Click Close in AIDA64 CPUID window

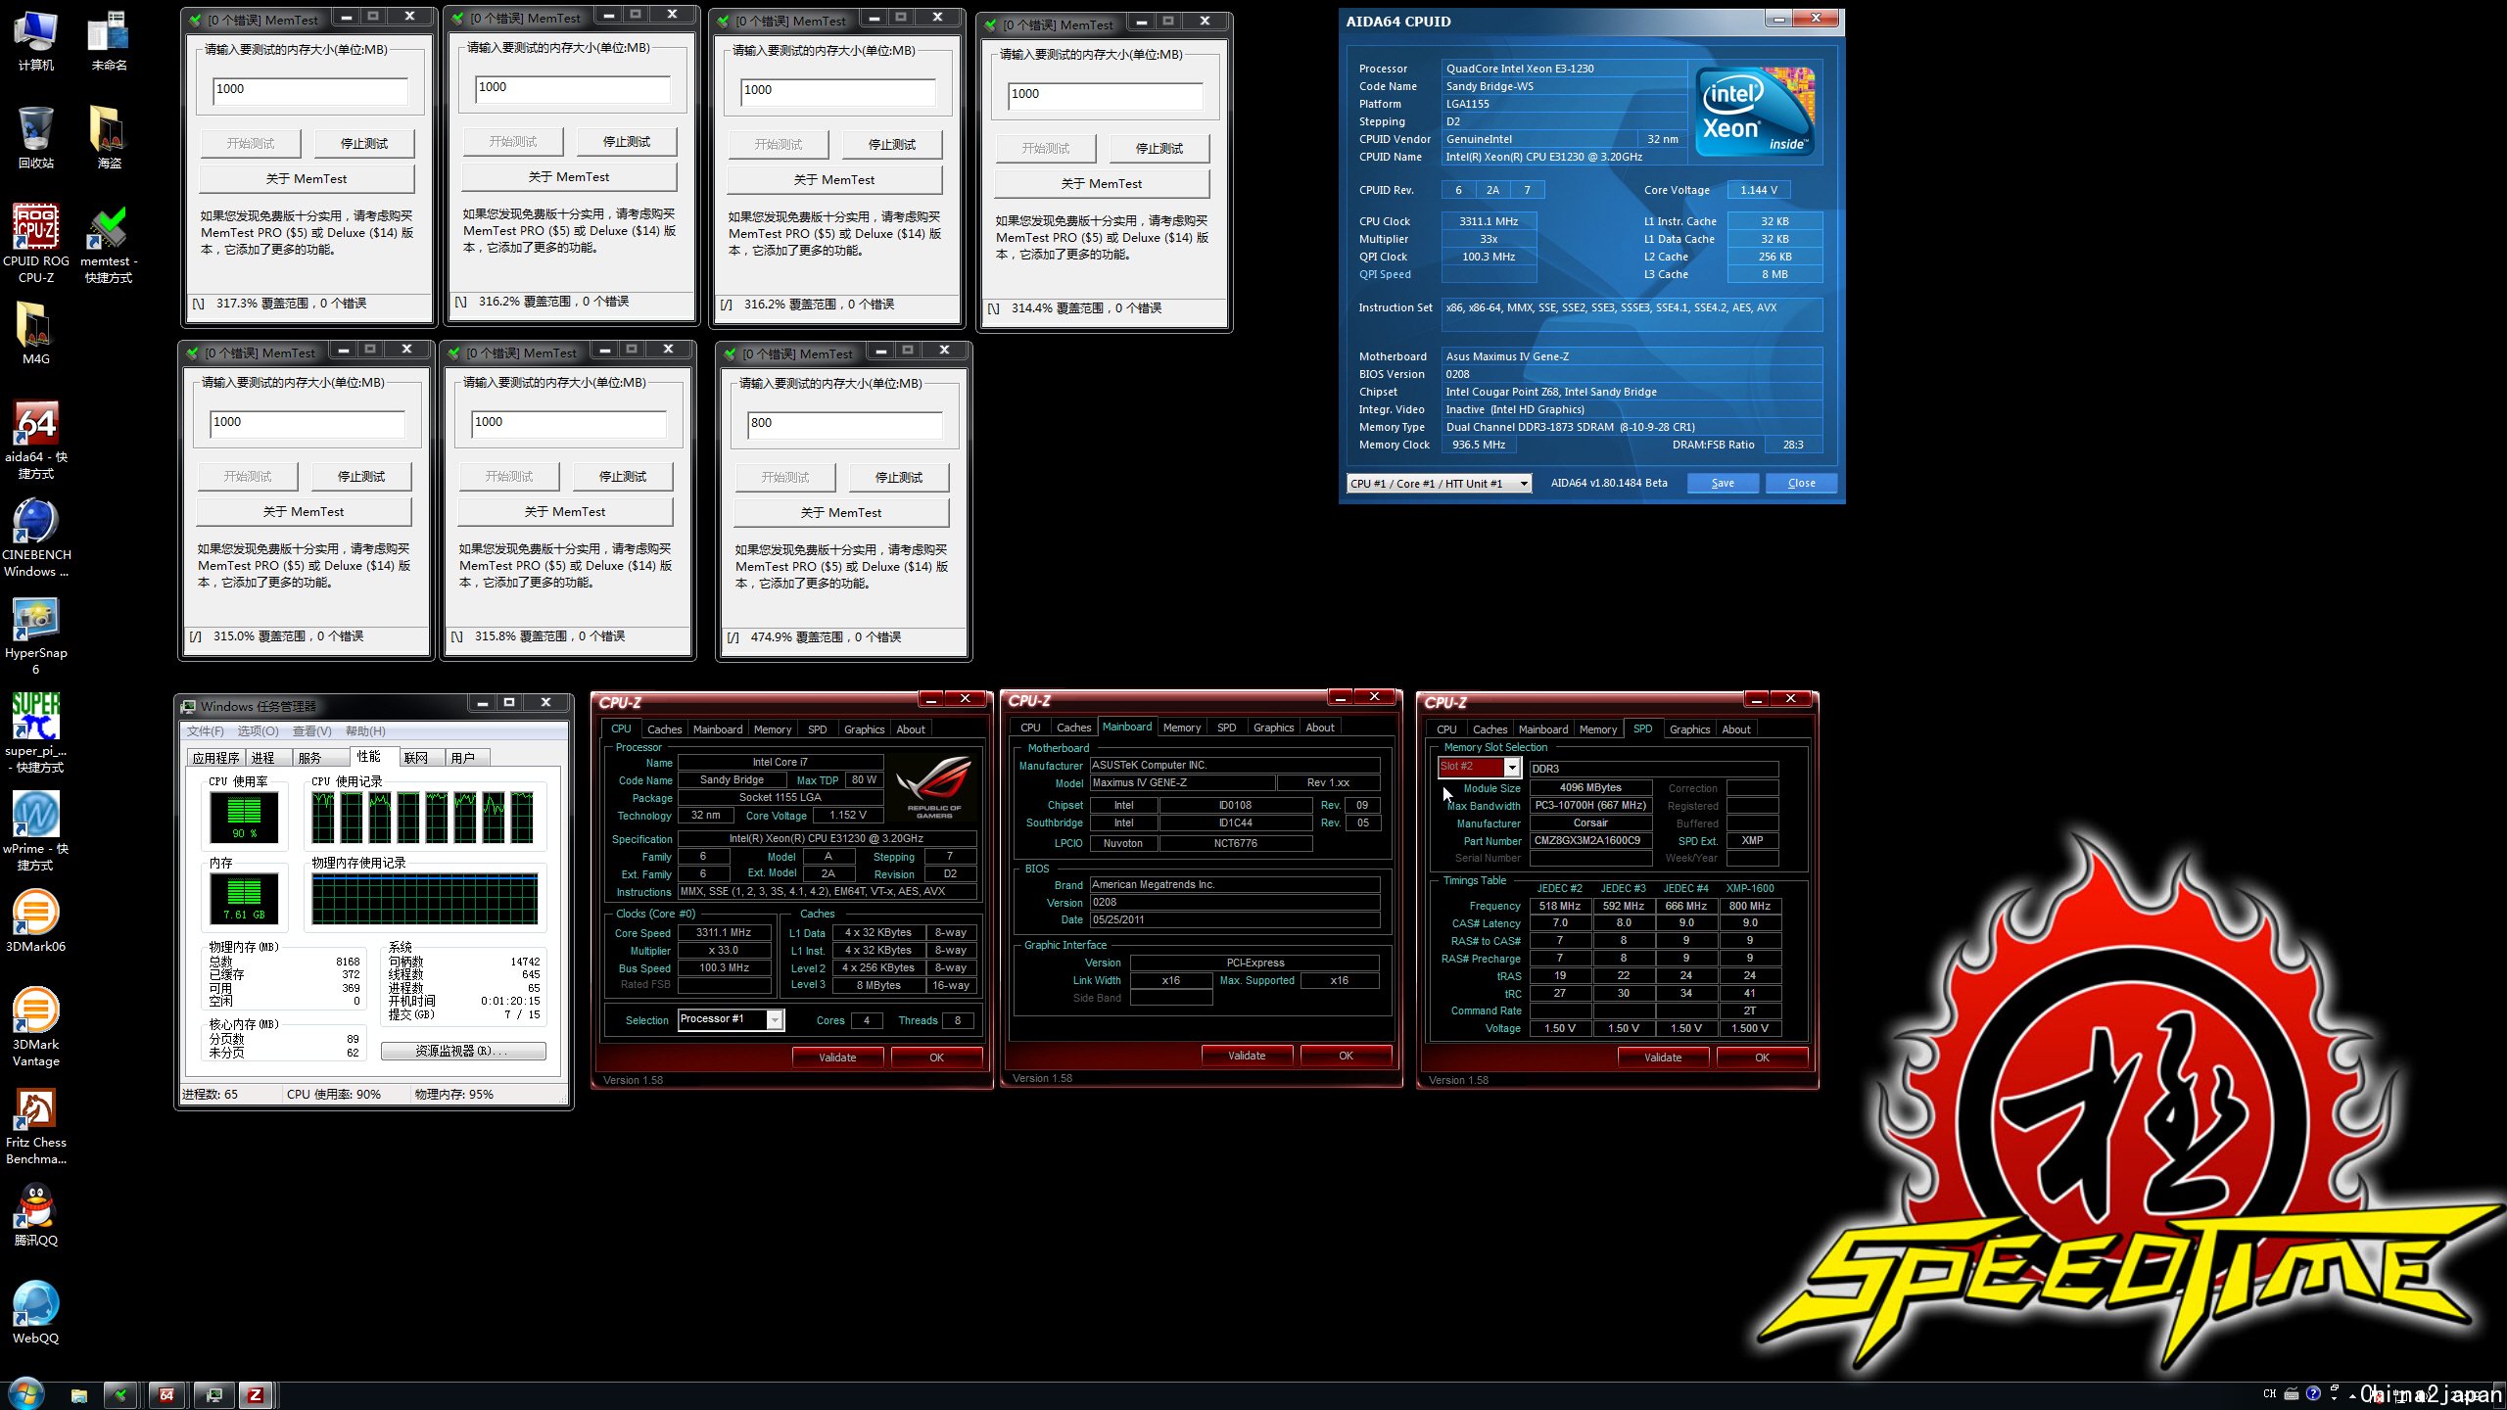tap(1801, 483)
